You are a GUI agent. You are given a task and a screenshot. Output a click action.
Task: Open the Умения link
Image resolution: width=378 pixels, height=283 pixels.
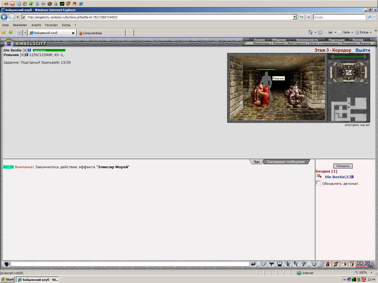279,43
